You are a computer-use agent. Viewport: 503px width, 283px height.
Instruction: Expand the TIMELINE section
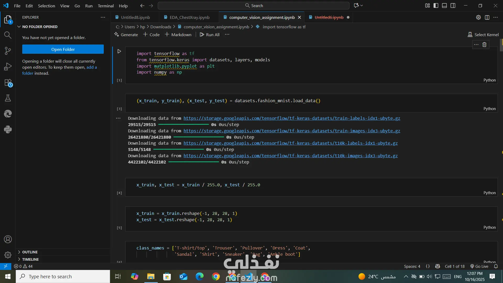coord(30,259)
